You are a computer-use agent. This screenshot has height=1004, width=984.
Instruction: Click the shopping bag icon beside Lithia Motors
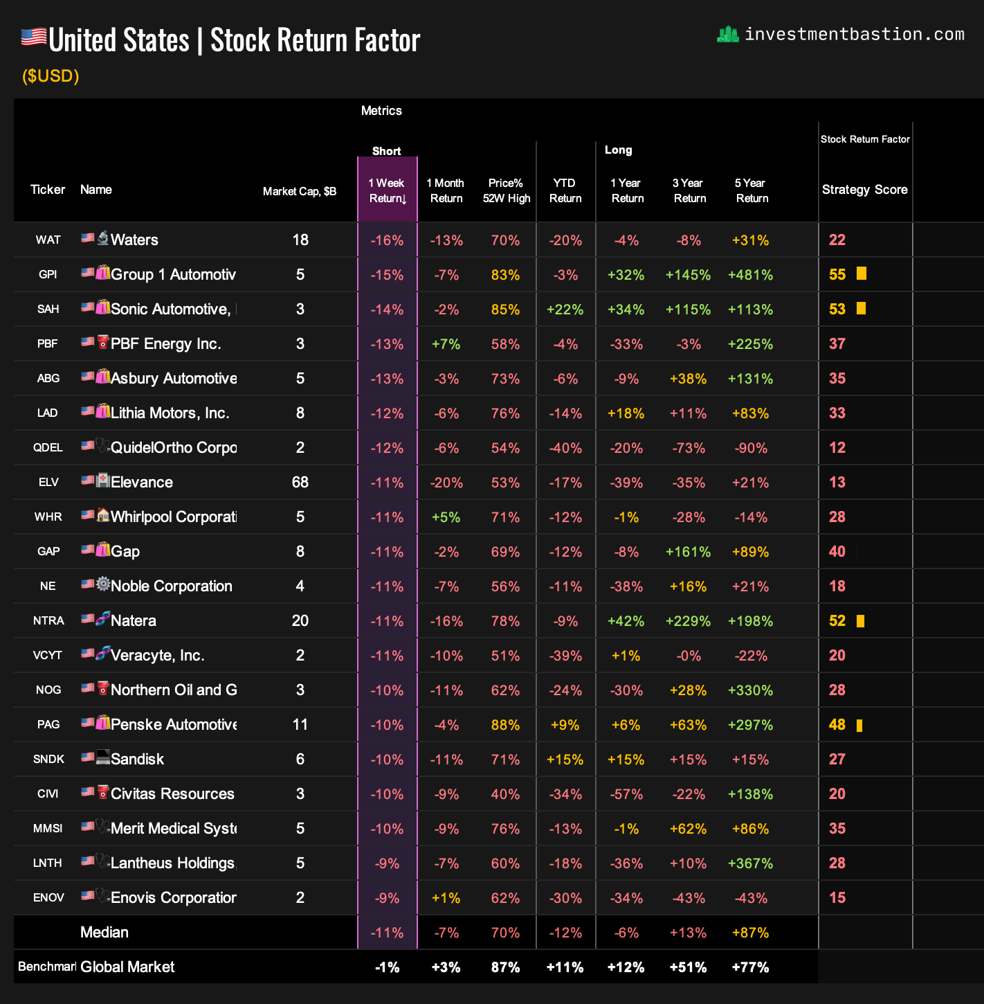[103, 411]
